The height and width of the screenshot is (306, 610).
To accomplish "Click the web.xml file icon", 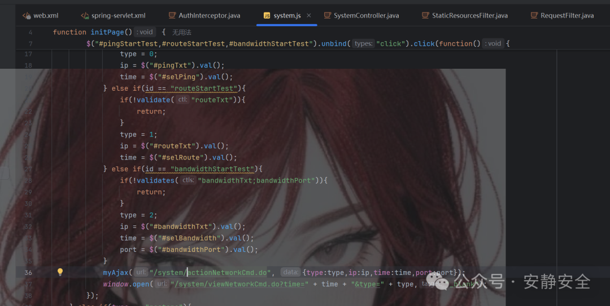I will (x=27, y=16).
